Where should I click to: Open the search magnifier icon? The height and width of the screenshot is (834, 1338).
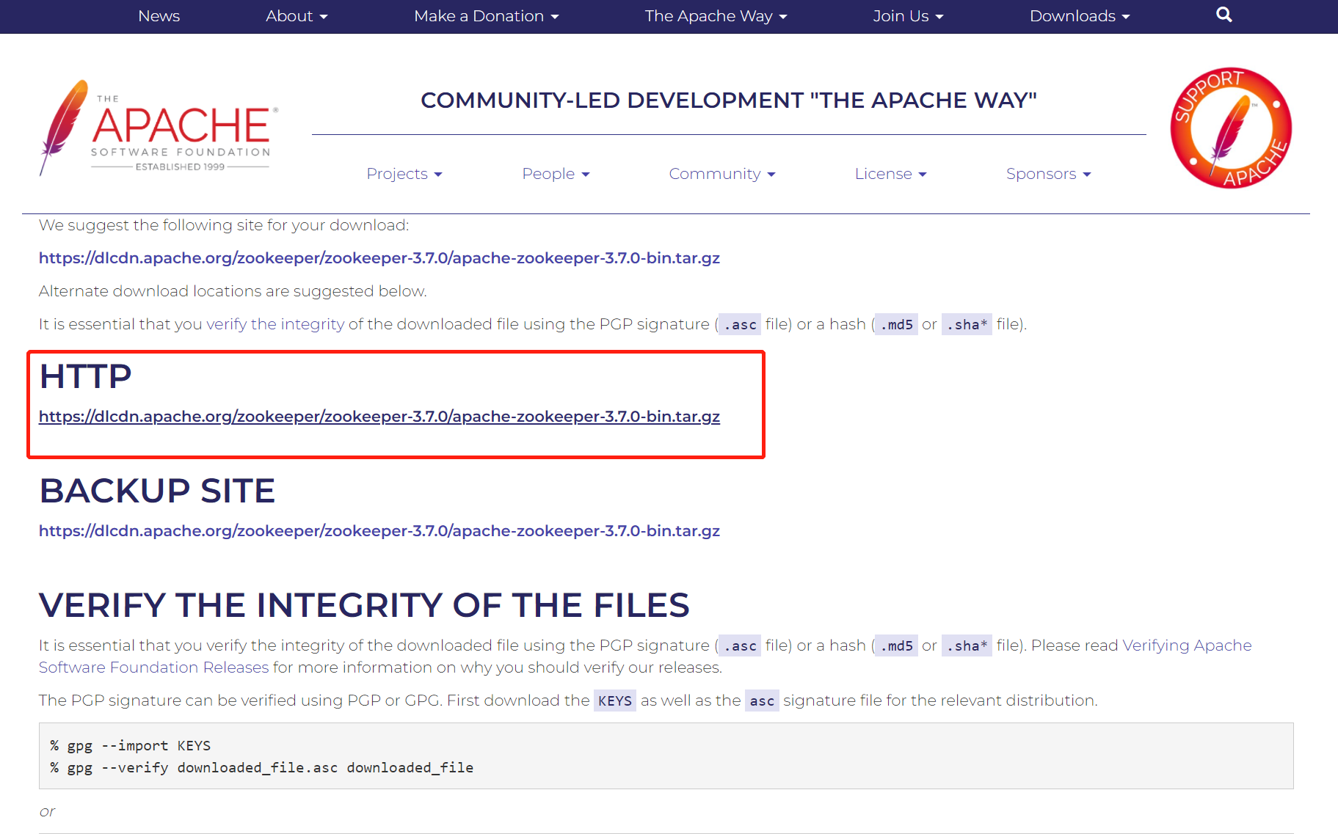pyautogui.click(x=1224, y=15)
